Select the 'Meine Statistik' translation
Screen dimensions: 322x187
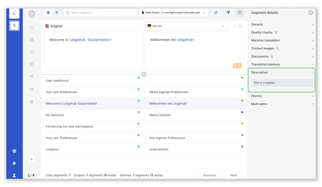click(x=160, y=115)
